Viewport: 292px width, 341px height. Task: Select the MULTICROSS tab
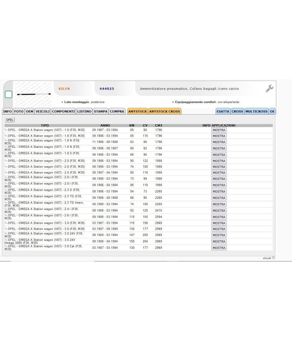pyautogui.click(x=256, y=111)
